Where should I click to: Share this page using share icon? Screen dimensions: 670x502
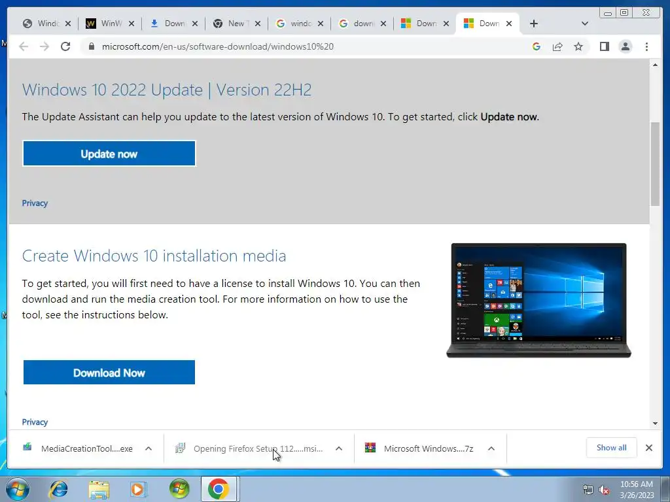[557, 46]
